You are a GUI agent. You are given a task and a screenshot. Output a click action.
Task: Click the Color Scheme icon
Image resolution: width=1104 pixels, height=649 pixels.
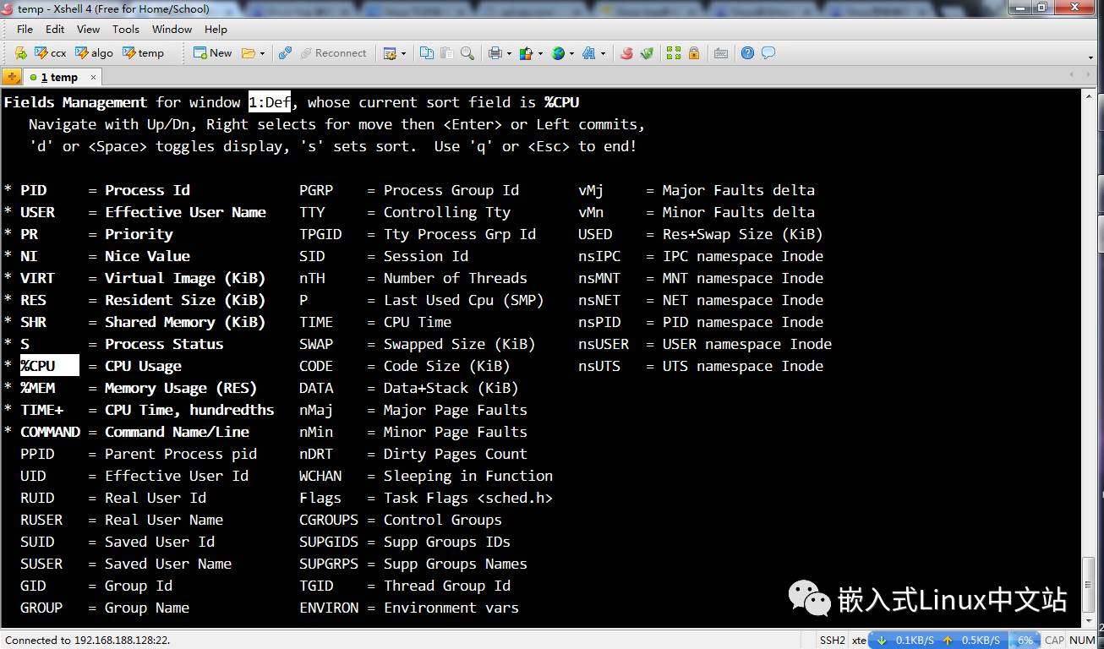tap(526, 53)
